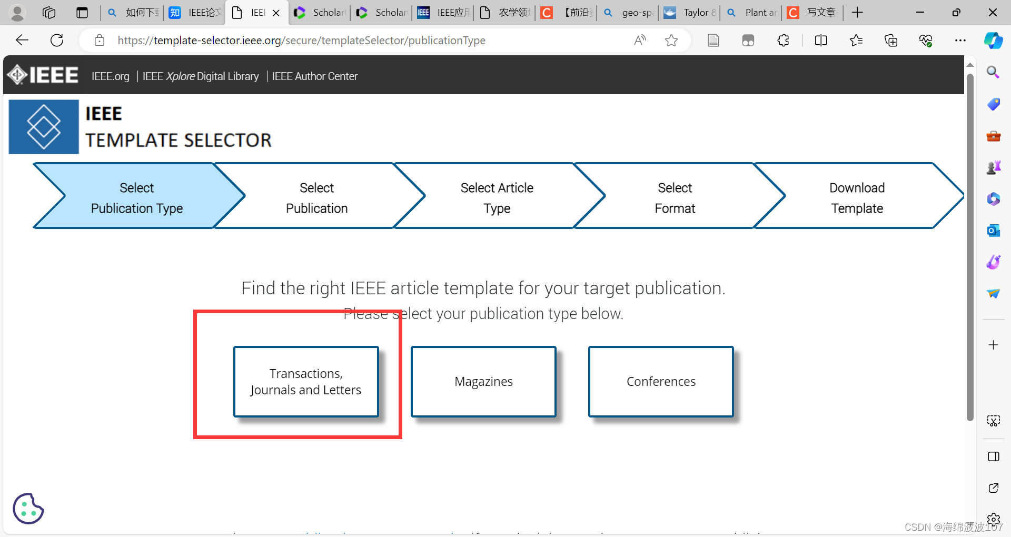The width and height of the screenshot is (1011, 537).
Task: Open IEEE Author Center link
Action: point(314,76)
